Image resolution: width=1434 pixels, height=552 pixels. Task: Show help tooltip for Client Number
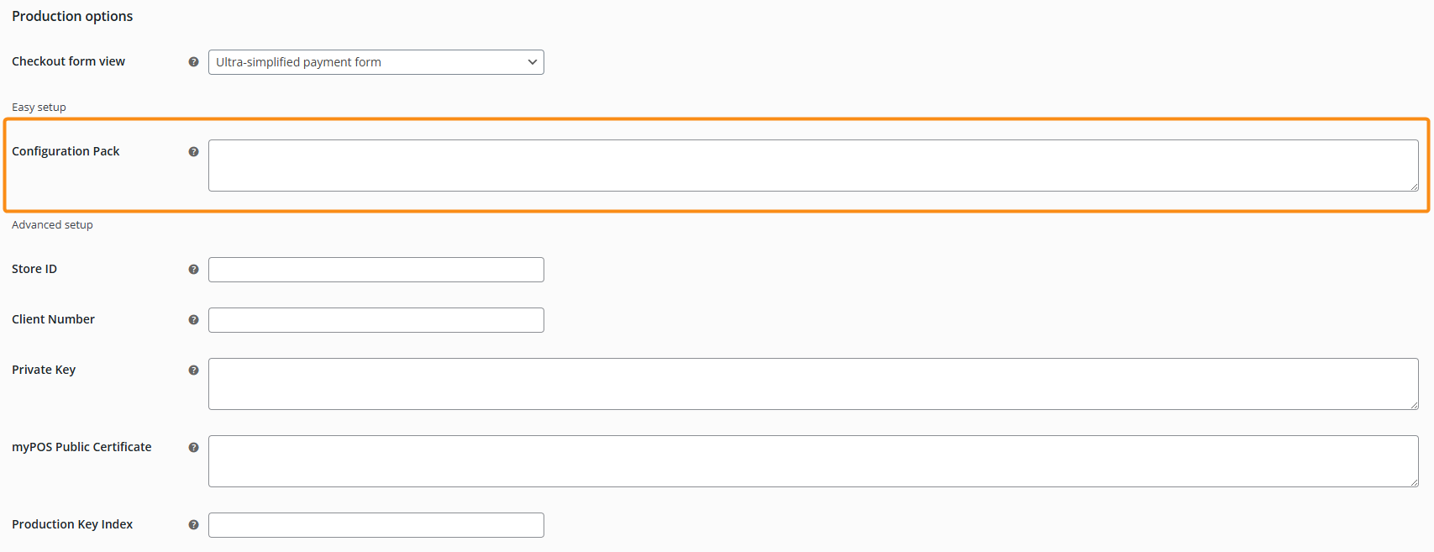[193, 320]
